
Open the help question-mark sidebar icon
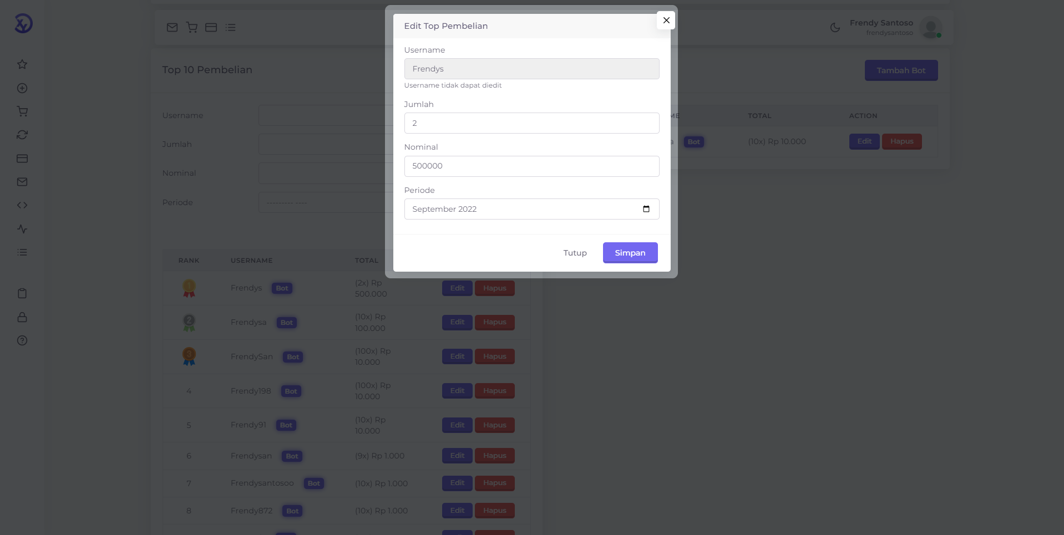point(22,340)
